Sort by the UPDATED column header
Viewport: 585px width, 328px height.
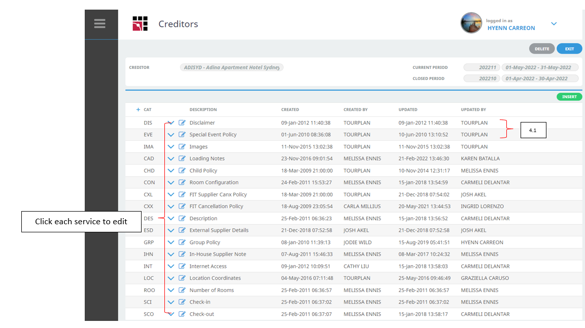tap(408, 109)
